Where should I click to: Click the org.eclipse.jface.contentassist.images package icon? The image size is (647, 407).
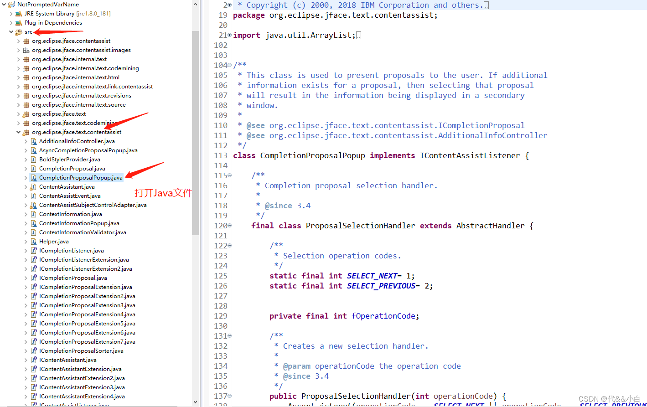tap(26, 50)
